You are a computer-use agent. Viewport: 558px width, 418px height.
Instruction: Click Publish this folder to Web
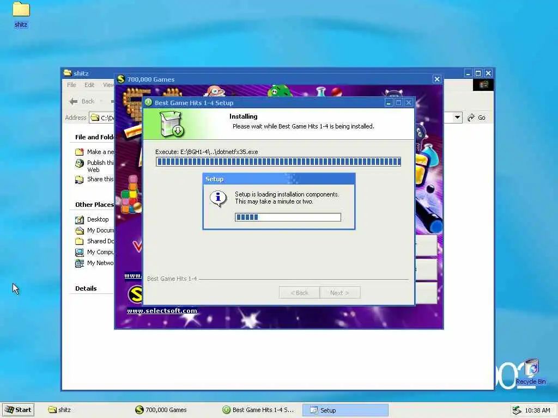[100, 166]
